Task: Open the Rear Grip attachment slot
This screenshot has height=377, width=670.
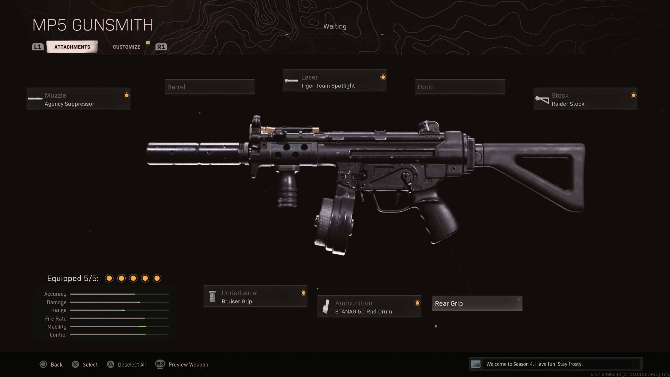Action: 477,303
